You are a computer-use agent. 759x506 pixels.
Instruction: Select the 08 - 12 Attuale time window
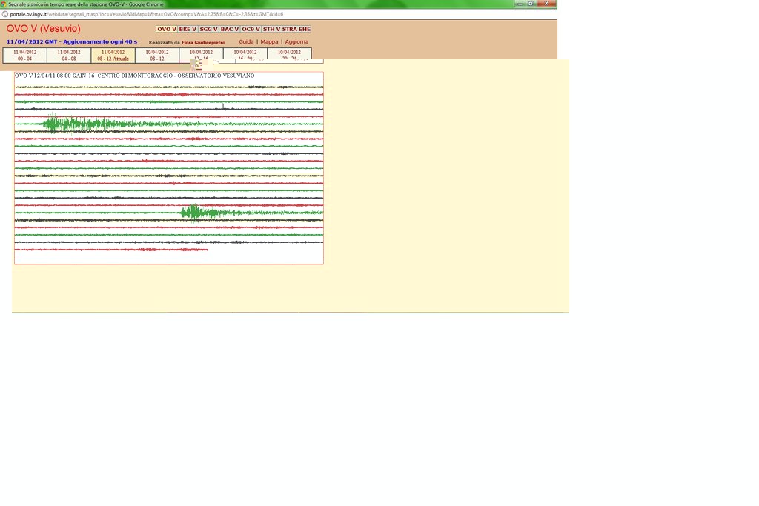click(113, 55)
